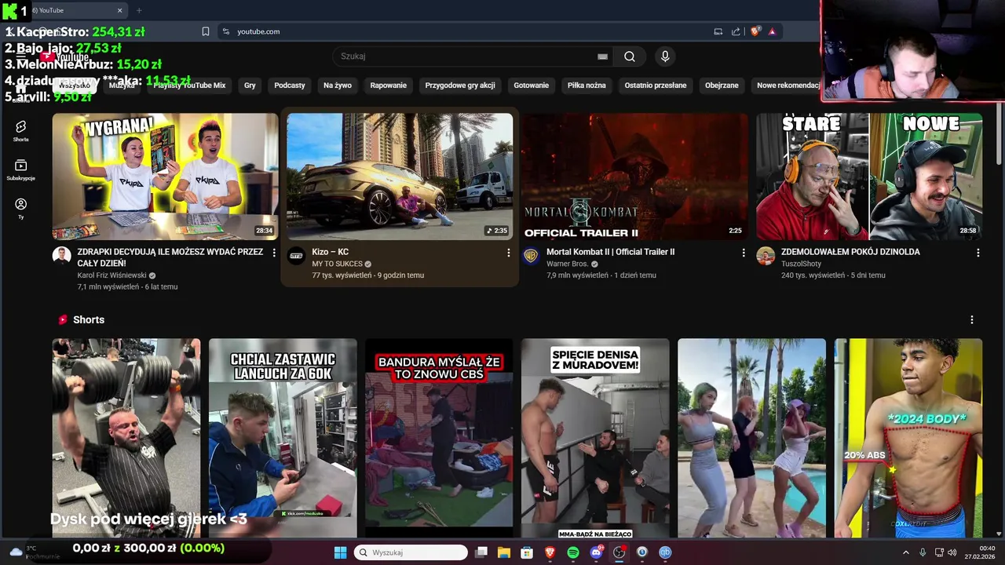Viewport: 1005px width, 565px height.
Task: Open the Shorts section in the sidebar
Action: point(20,130)
